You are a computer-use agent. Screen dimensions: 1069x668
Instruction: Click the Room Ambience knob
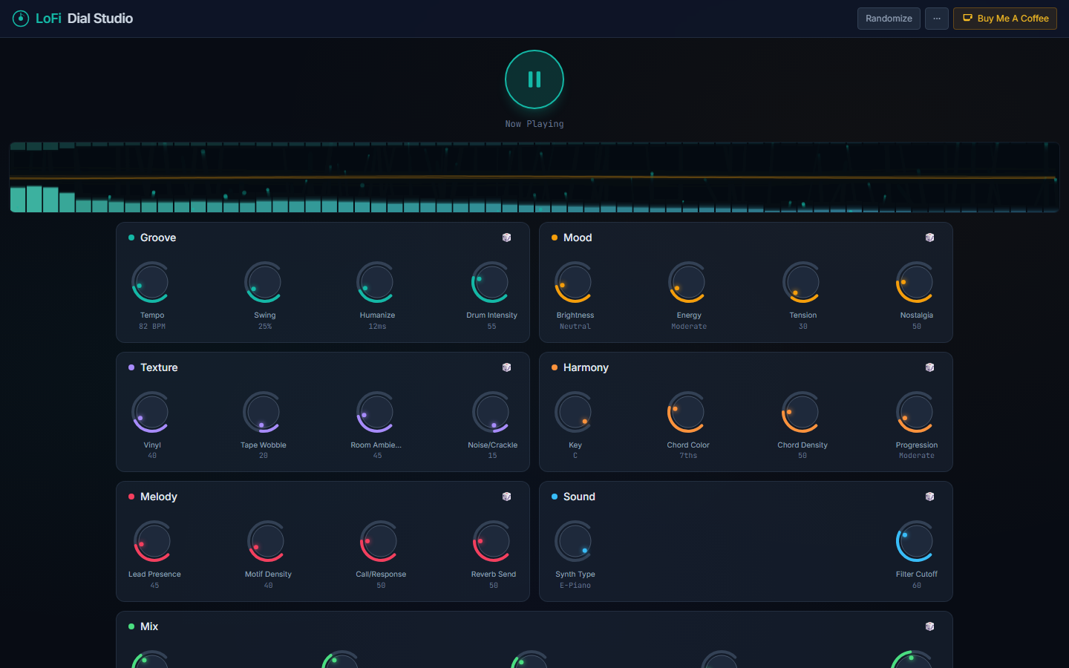(377, 412)
